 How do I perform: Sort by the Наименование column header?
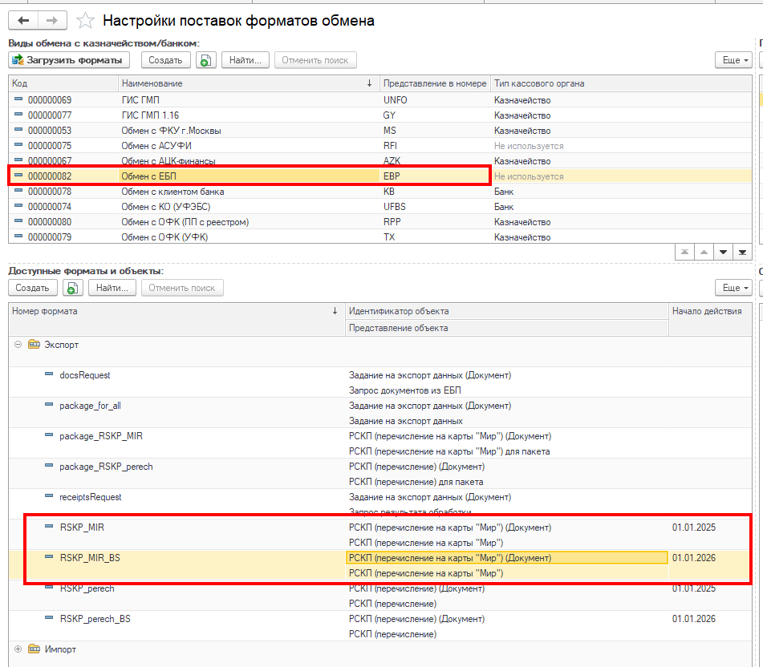tap(248, 83)
